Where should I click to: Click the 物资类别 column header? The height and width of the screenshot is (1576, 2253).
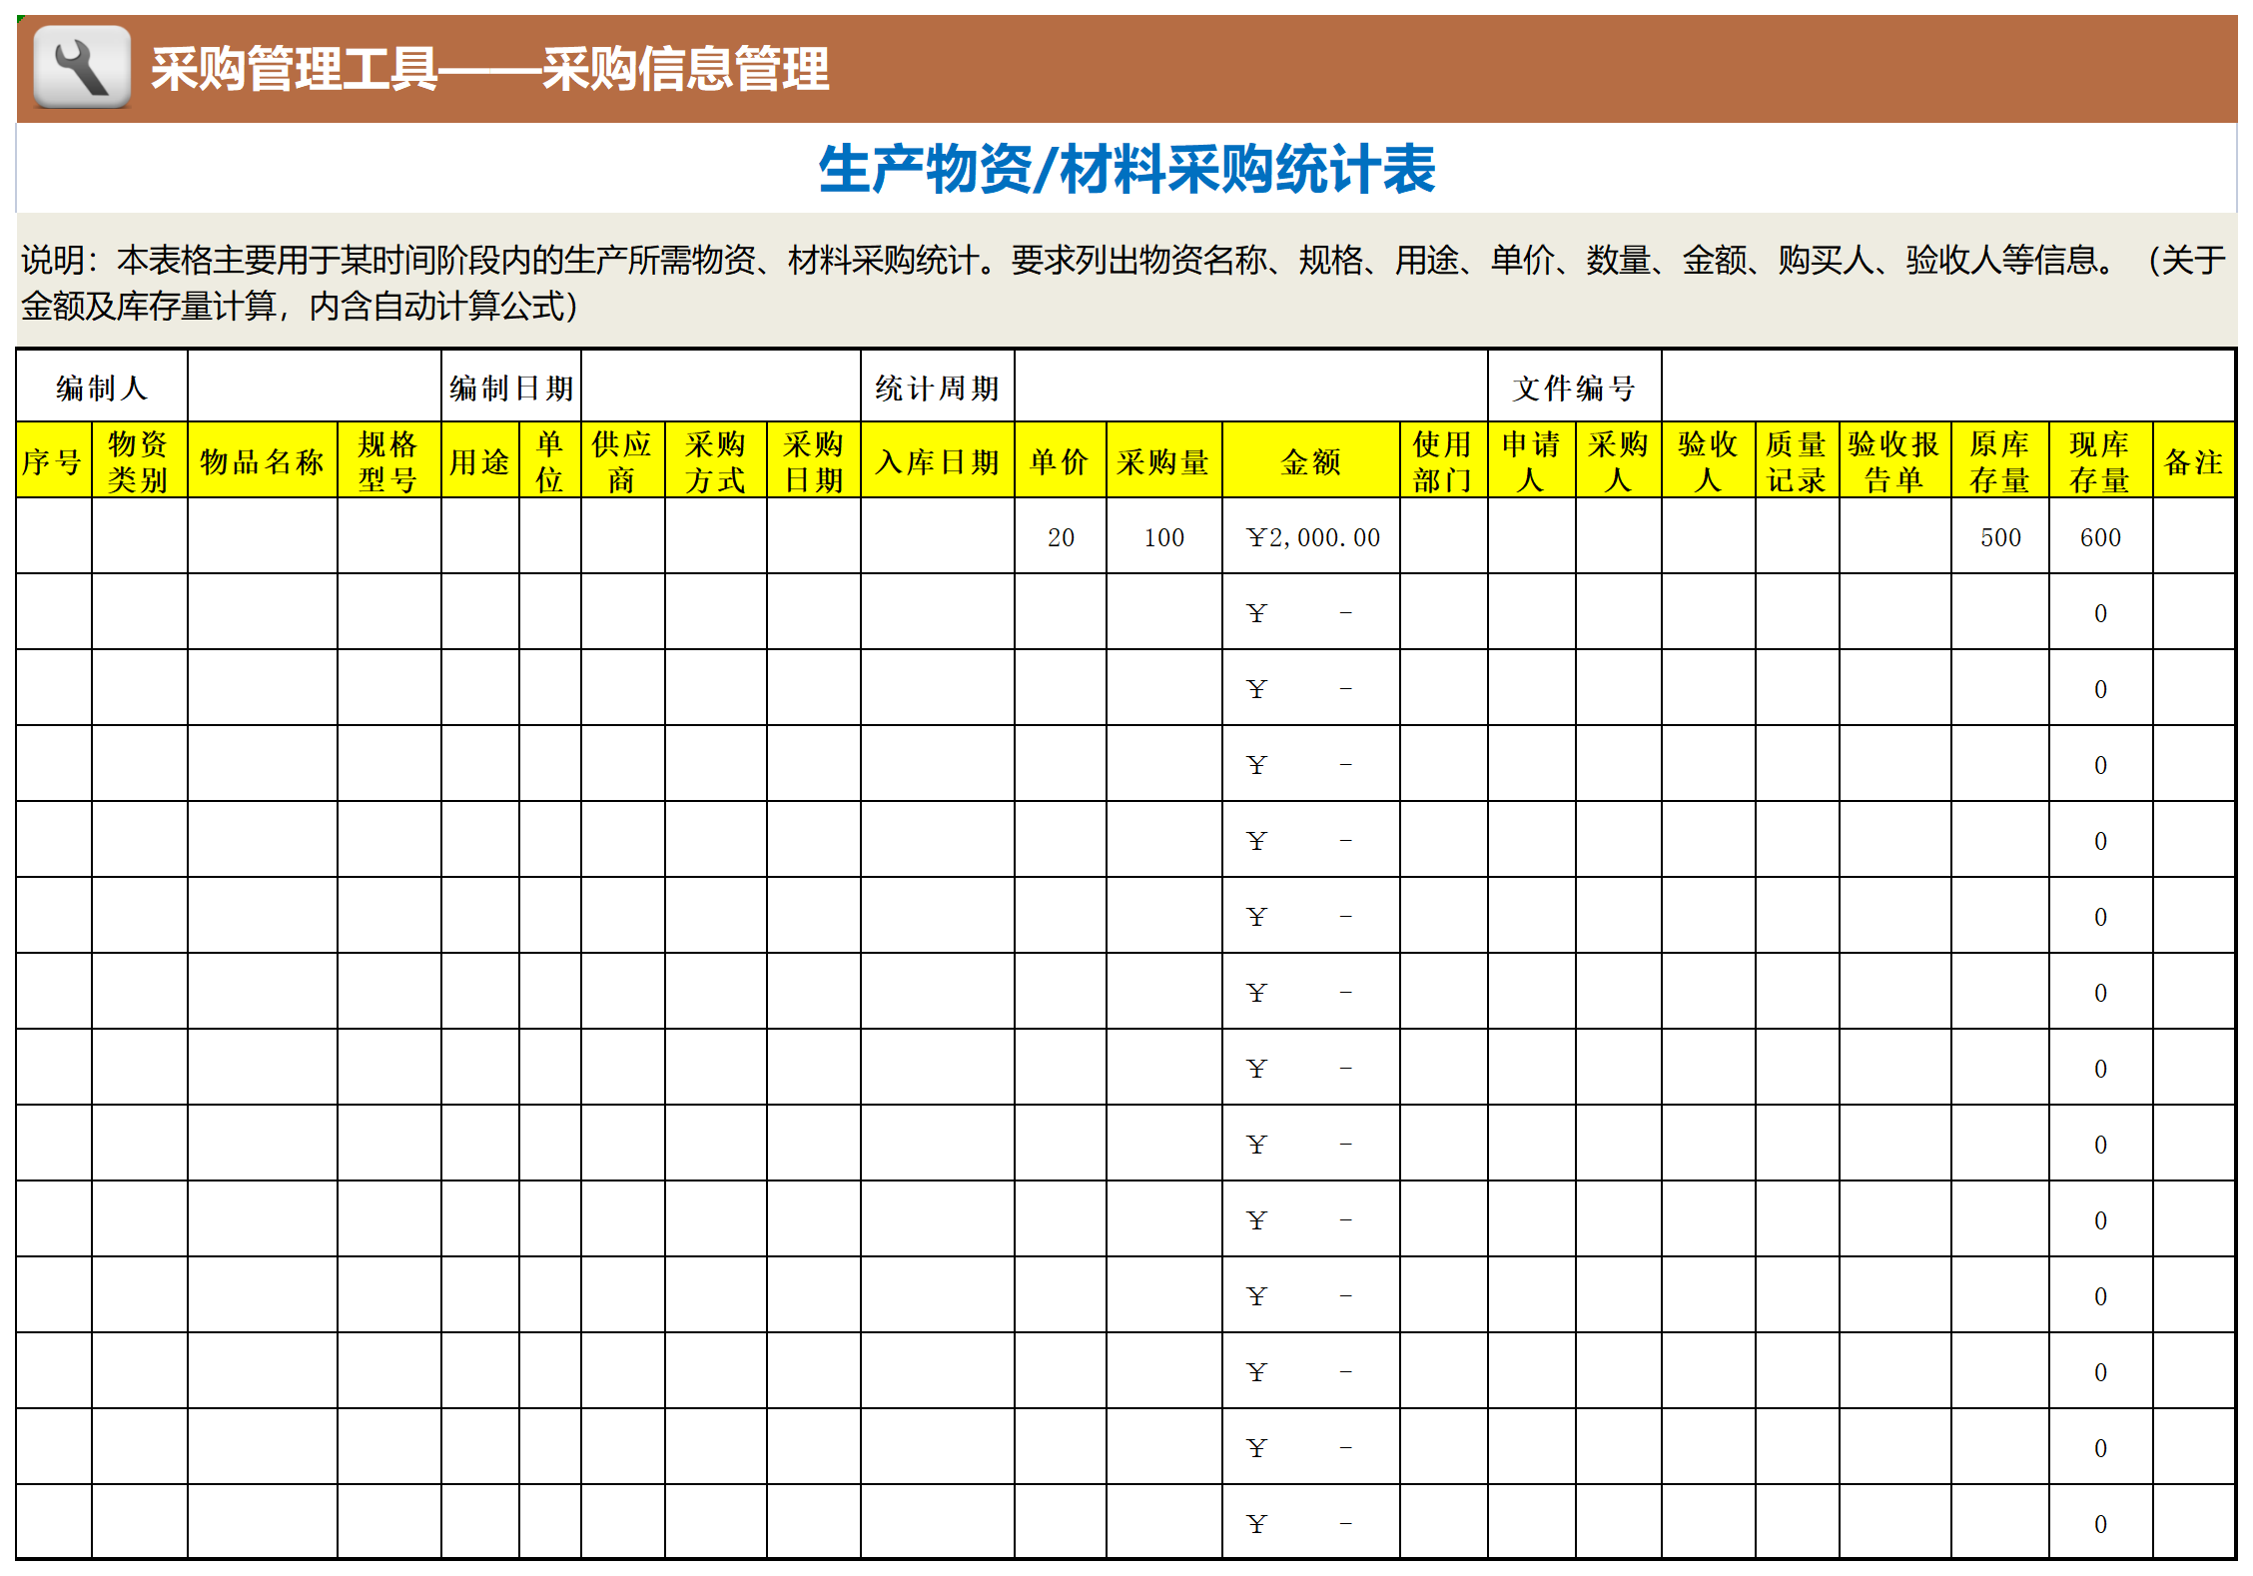(x=140, y=460)
